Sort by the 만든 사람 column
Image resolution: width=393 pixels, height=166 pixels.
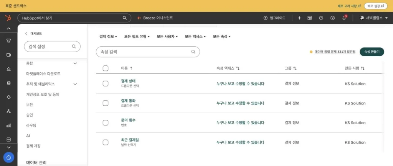point(355,68)
